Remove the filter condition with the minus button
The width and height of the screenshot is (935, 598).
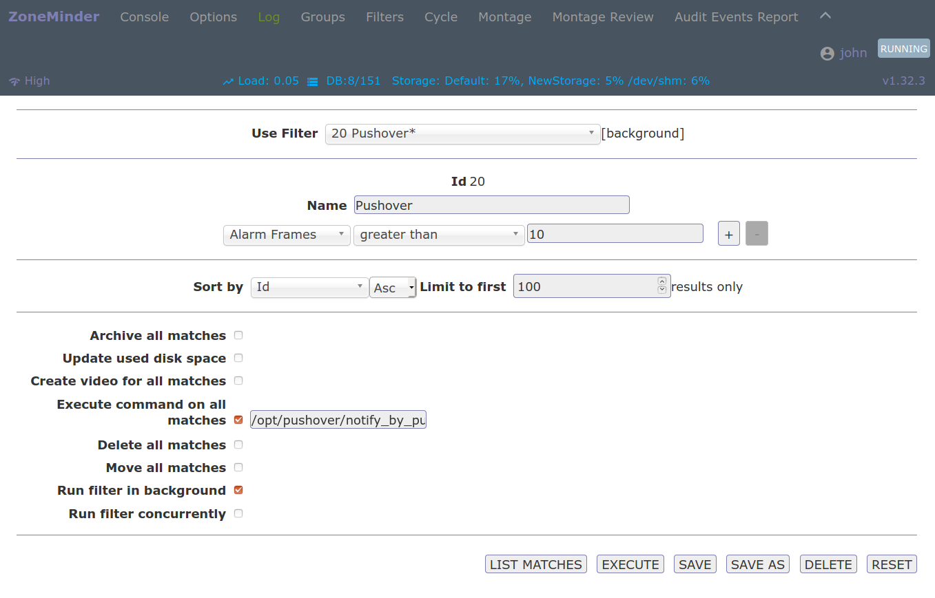pyautogui.click(x=757, y=233)
